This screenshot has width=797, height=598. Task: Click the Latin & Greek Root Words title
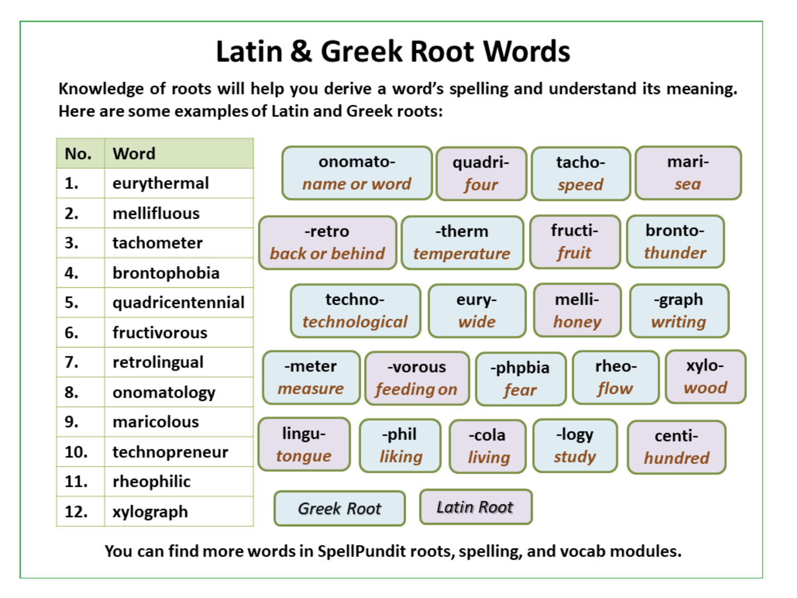(x=393, y=51)
